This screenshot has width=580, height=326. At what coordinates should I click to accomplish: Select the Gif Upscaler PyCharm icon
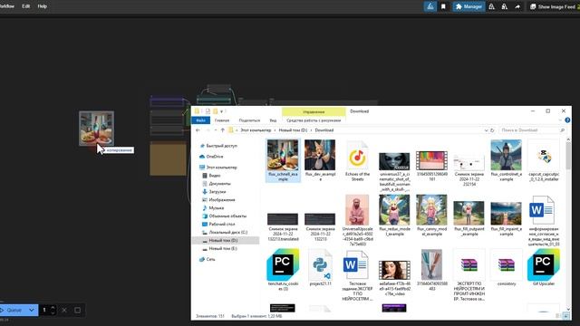pyautogui.click(x=544, y=264)
